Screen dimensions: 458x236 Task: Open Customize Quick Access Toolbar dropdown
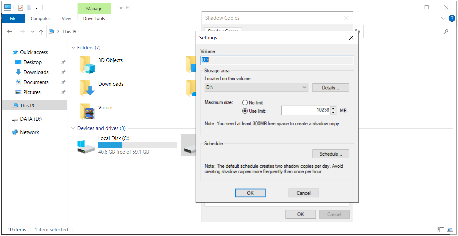[36, 8]
